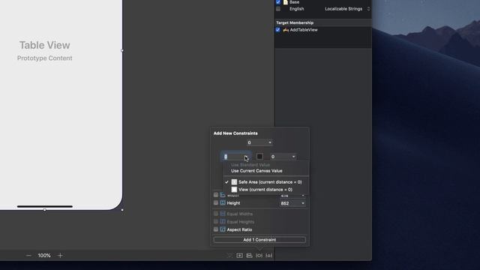This screenshot has width=480, height=270.
Task: Open the Localizable Strings popup selector
Action: pos(347,9)
